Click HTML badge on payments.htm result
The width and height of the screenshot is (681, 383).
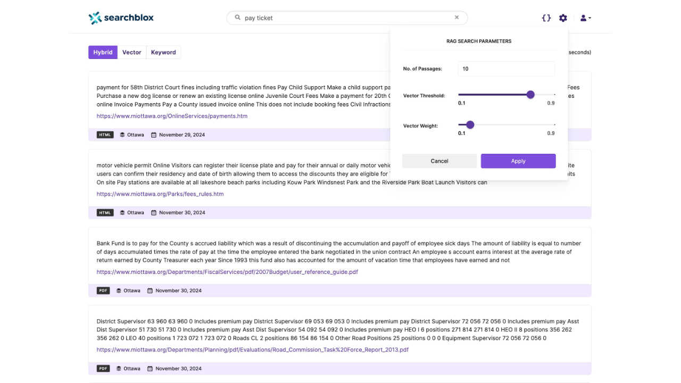pyautogui.click(x=105, y=135)
